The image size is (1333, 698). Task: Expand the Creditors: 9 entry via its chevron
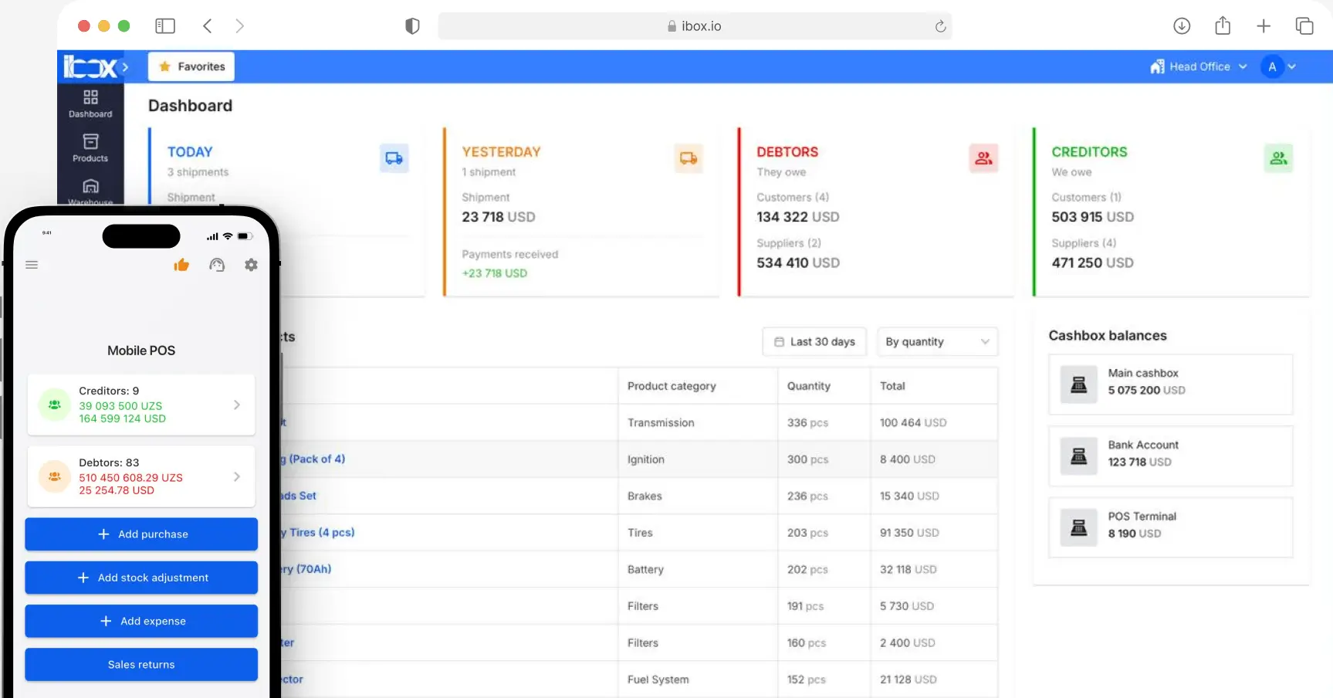click(236, 405)
